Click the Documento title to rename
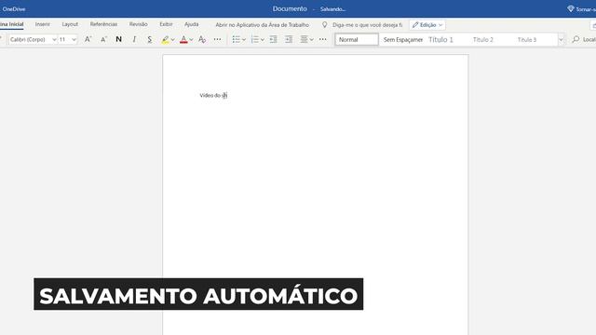Image resolution: width=596 pixels, height=335 pixels. click(x=290, y=8)
